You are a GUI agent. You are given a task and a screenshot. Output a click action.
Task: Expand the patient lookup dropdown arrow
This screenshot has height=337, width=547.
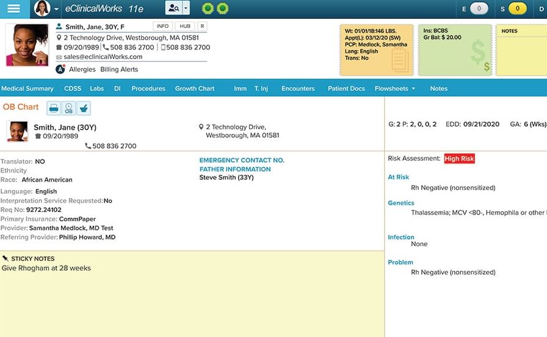point(186,8)
